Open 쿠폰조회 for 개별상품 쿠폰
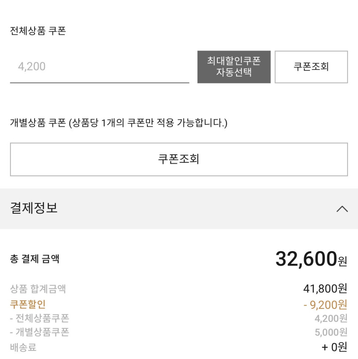This screenshot has height=359, width=358. [x=179, y=159]
